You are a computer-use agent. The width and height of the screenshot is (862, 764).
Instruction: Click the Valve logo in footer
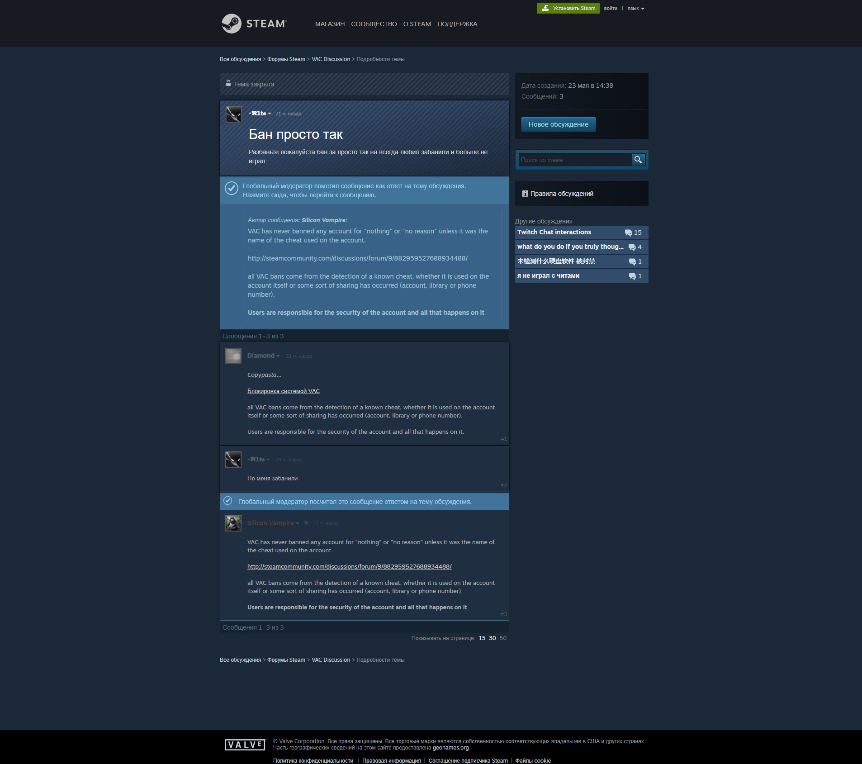245,745
